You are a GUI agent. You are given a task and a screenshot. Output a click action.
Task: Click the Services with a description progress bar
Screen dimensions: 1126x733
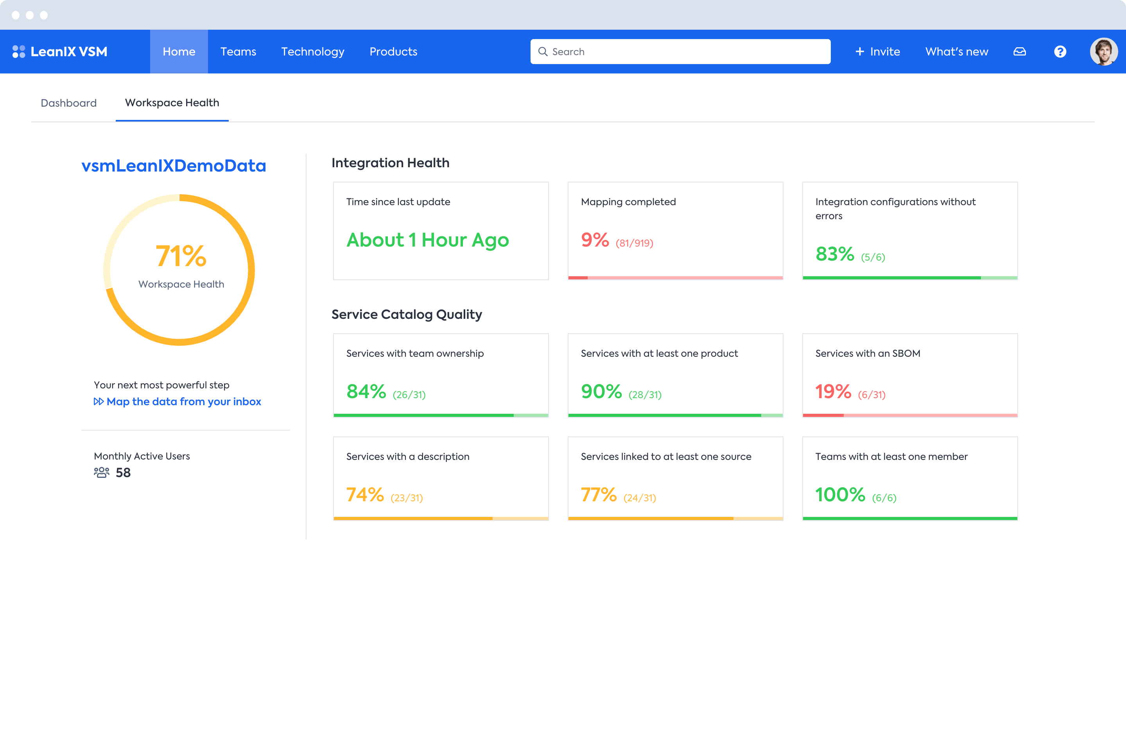441,518
